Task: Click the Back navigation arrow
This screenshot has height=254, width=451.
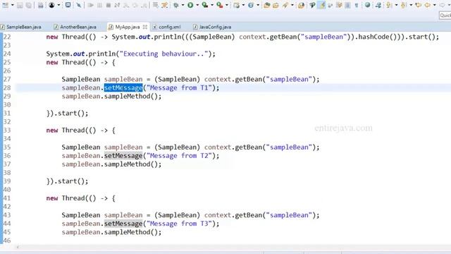Action: click(428, 5)
